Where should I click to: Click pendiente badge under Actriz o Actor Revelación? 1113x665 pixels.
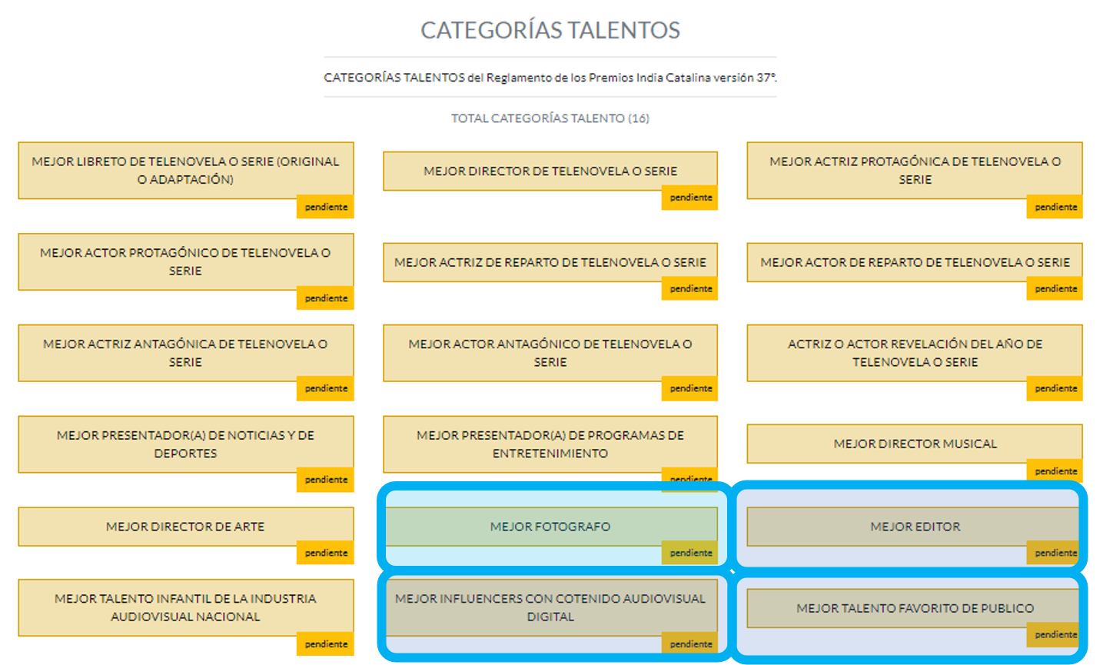coord(1055,389)
